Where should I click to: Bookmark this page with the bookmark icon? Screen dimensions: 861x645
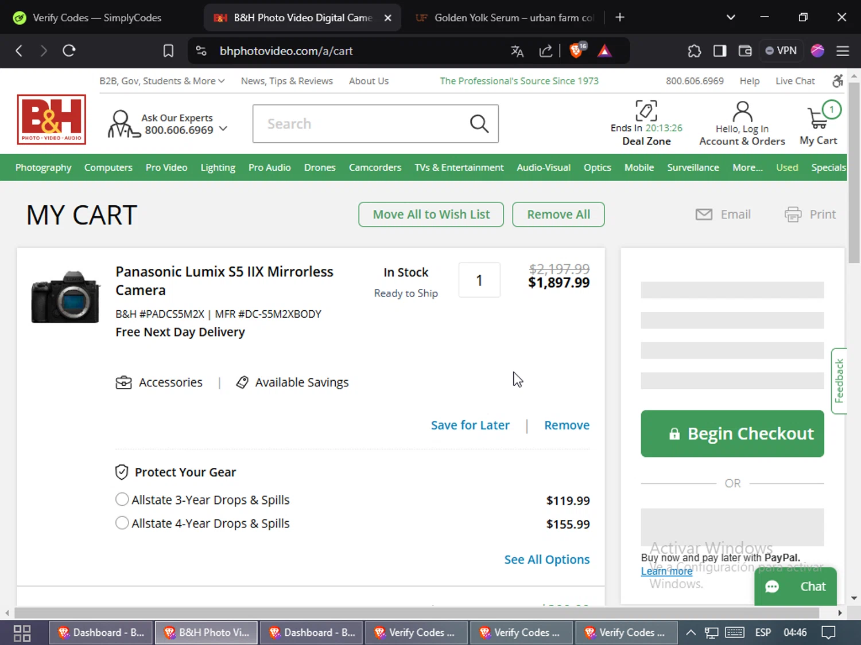(x=168, y=51)
